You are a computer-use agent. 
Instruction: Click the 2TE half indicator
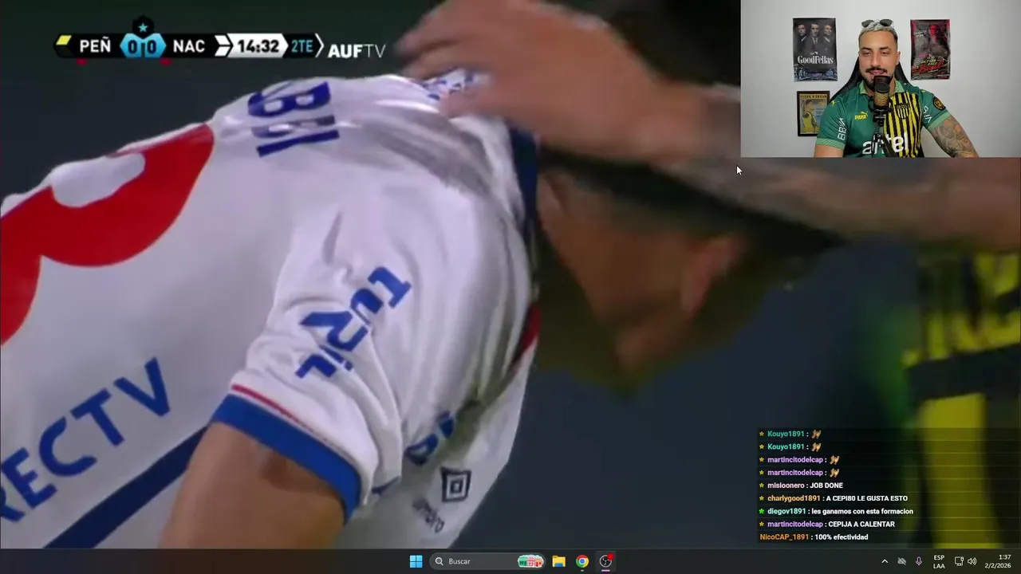click(302, 46)
